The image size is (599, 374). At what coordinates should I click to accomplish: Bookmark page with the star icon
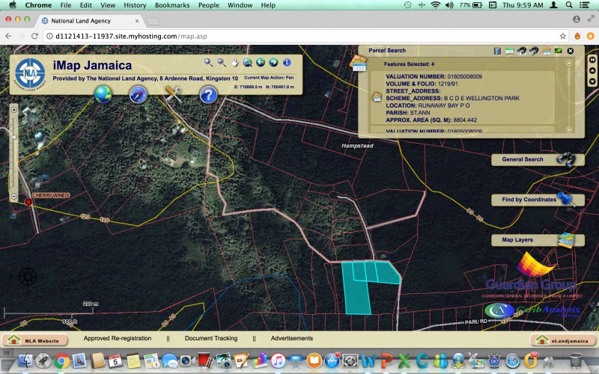click(x=563, y=36)
